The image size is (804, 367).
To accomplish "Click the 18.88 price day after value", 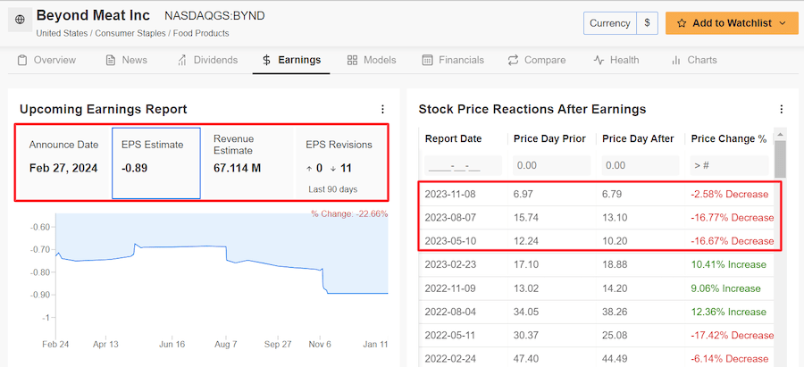I will tap(615, 265).
